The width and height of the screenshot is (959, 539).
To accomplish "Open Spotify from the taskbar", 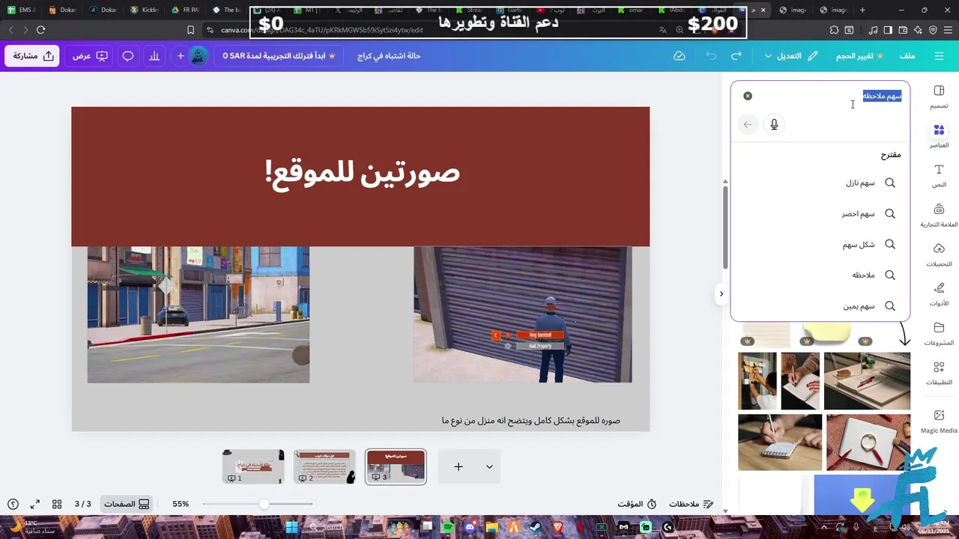I will point(448,527).
